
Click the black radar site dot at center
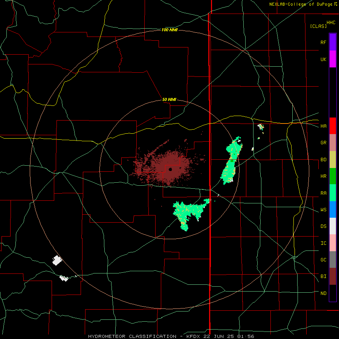coord(170,169)
